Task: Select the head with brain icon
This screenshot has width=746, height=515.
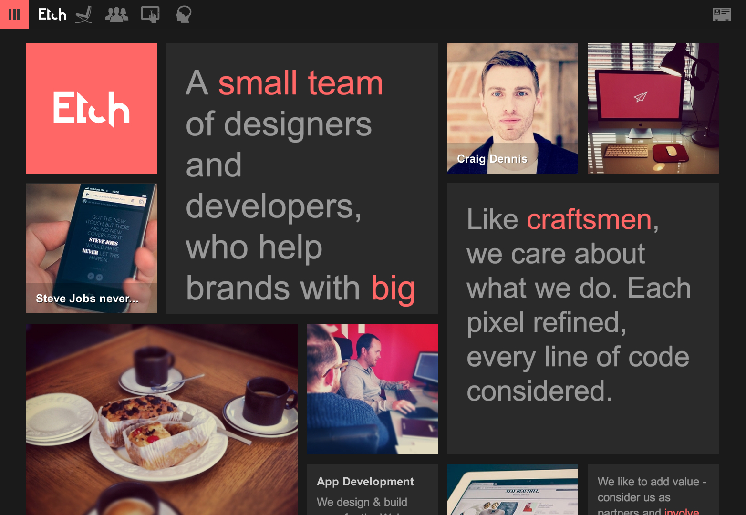Action: 183,14
